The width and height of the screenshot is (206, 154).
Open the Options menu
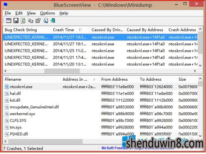pyautogui.click(x=47, y=13)
